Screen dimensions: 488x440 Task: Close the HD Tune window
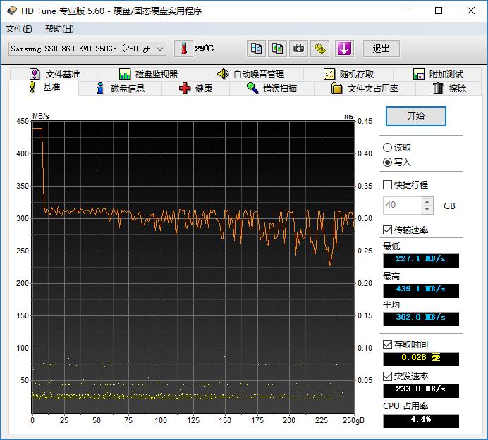click(x=471, y=11)
